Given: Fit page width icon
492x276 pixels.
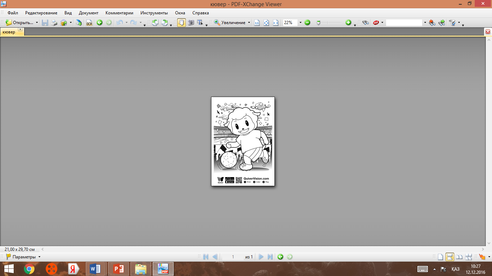Looking at the screenshot, I should 276,23.
